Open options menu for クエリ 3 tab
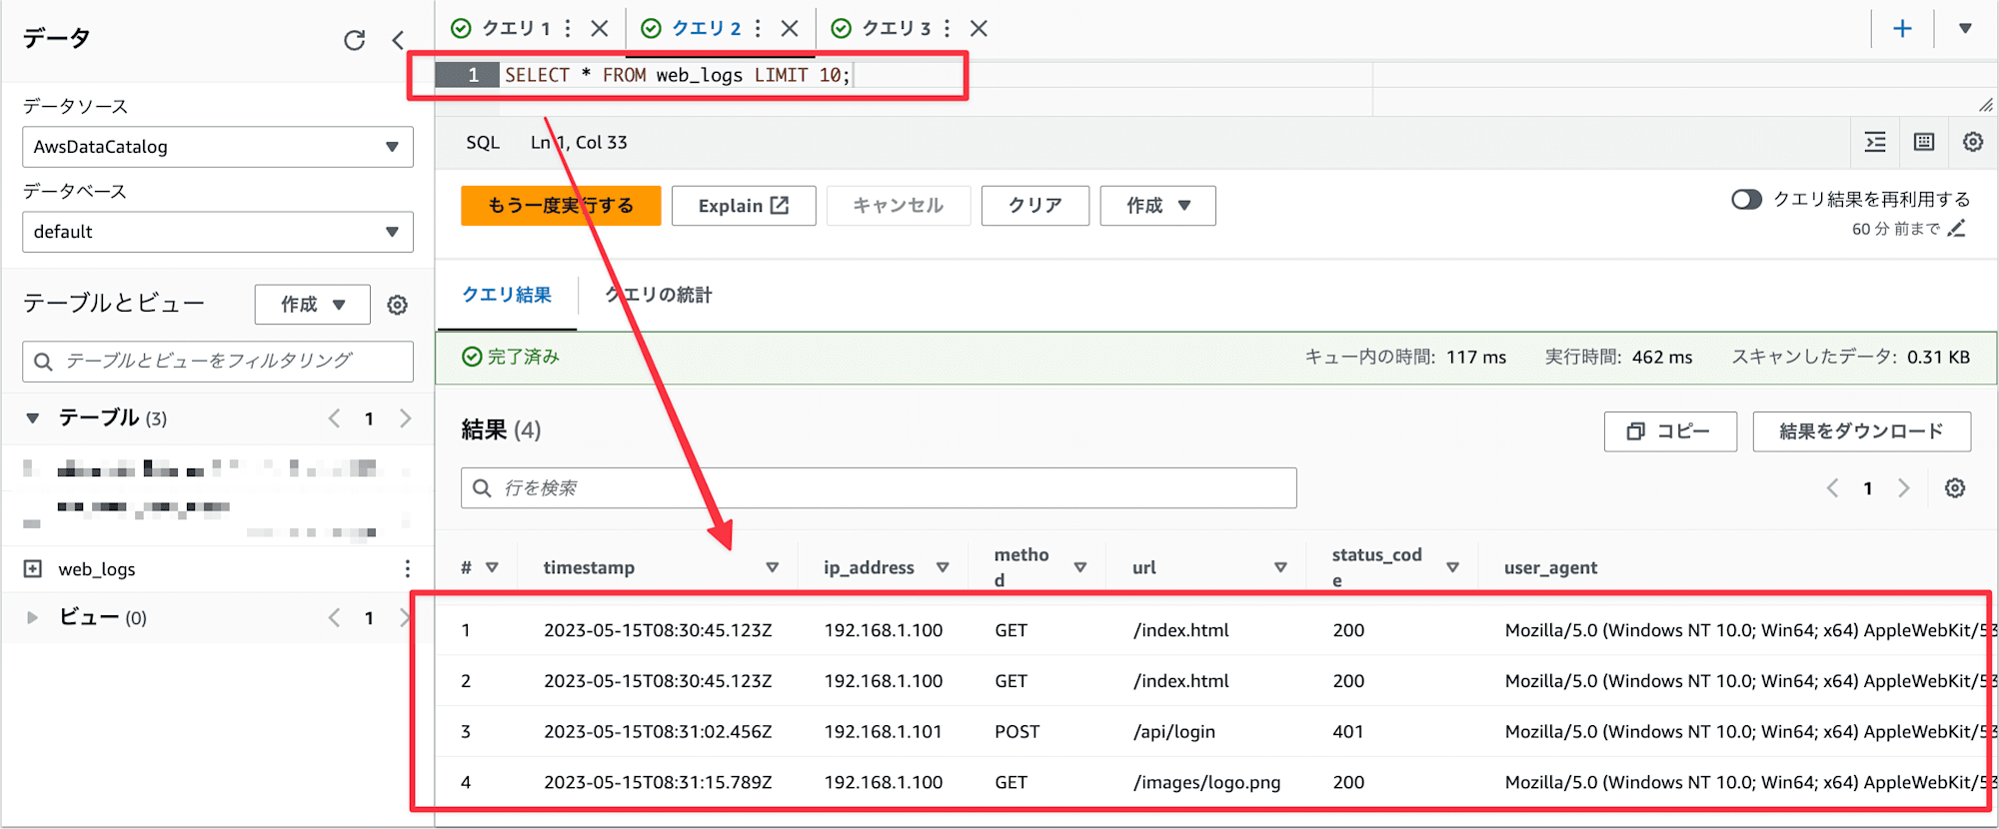The image size is (1999, 829). [x=947, y=28]
